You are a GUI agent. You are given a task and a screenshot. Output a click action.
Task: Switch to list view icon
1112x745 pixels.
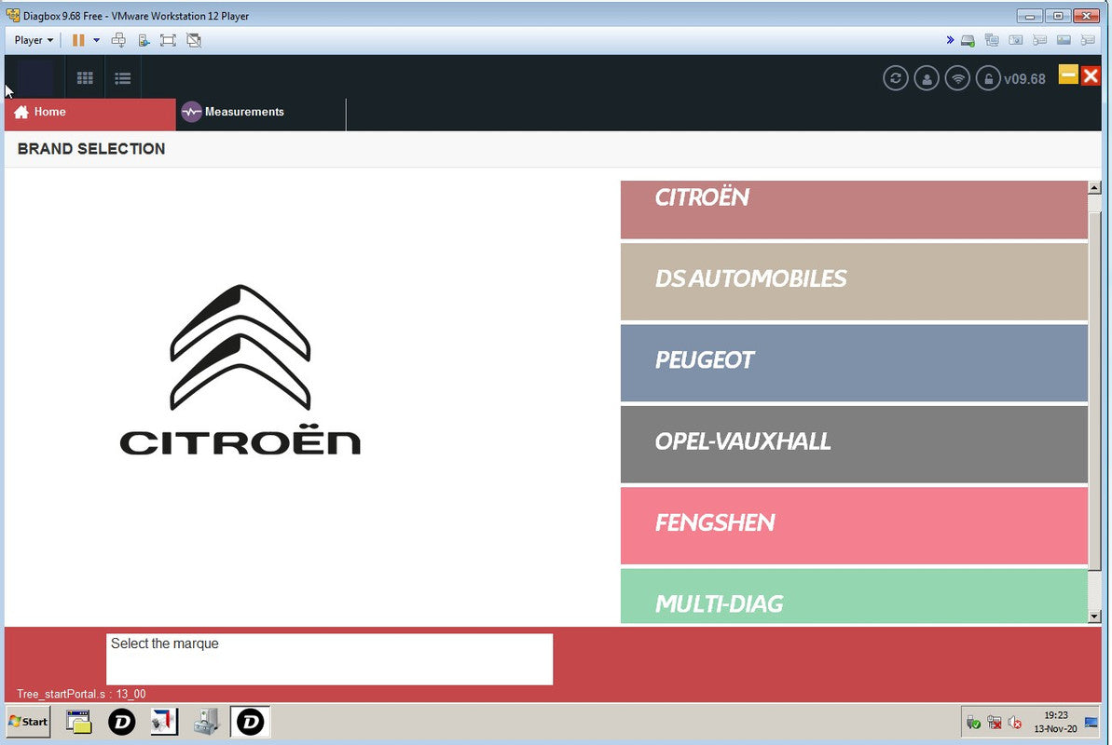122,78
